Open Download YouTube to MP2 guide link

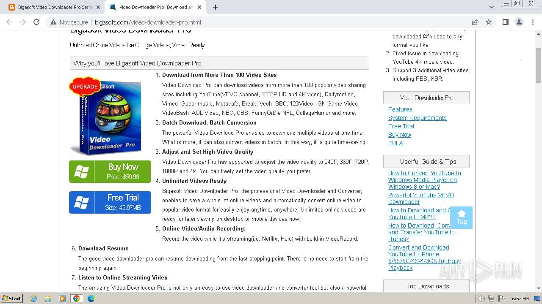(x=419, y=214)
